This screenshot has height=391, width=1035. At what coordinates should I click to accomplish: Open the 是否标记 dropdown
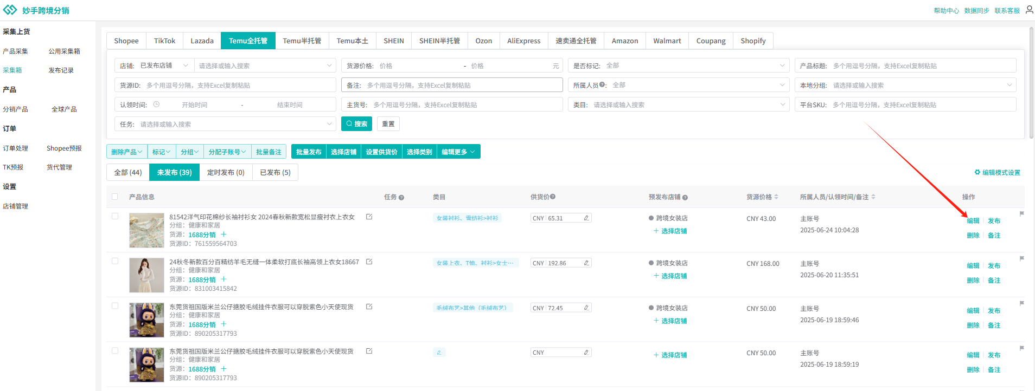pyautogui.click(x=679, y=66)
